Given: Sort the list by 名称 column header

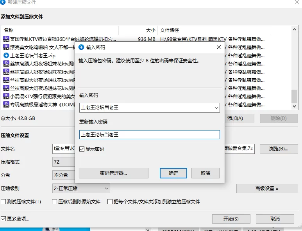Looking at the screenshot, I should [x=60, y=30].
